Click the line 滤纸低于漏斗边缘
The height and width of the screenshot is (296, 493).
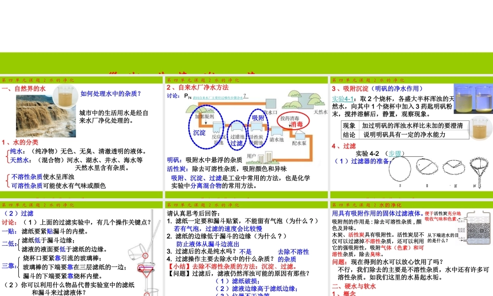[48, 240]
